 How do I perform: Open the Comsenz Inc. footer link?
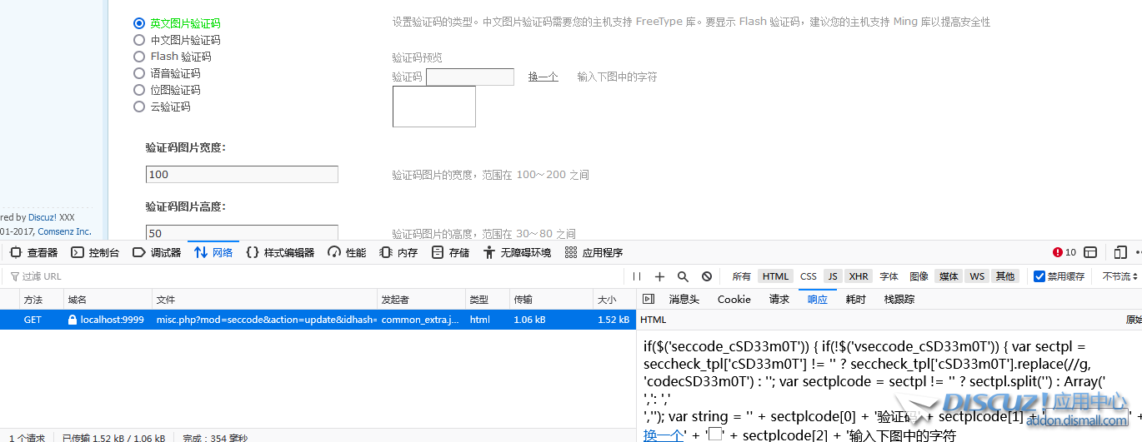64,231
